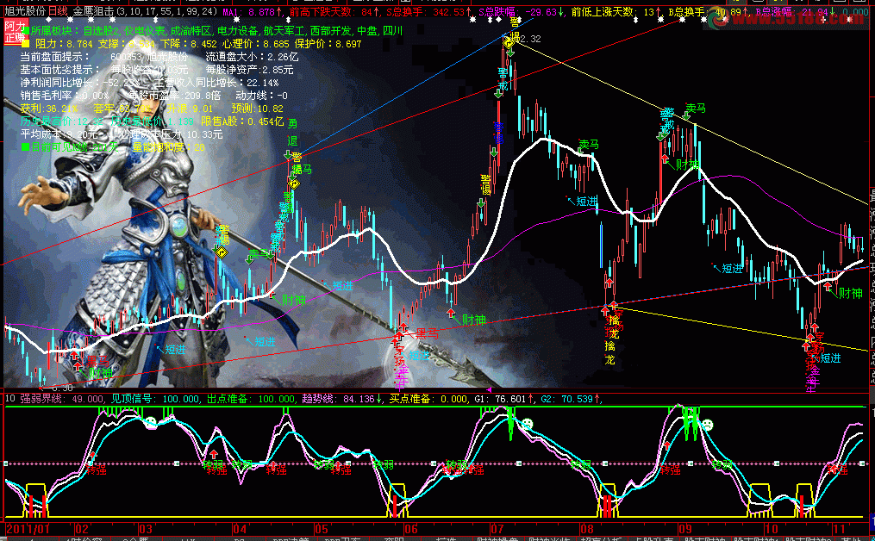Image resolution: width=875 pixels, height=541 pixels.
Task: Click the green down arrow left of the February 卖马
Action: (x=249, y=259)
